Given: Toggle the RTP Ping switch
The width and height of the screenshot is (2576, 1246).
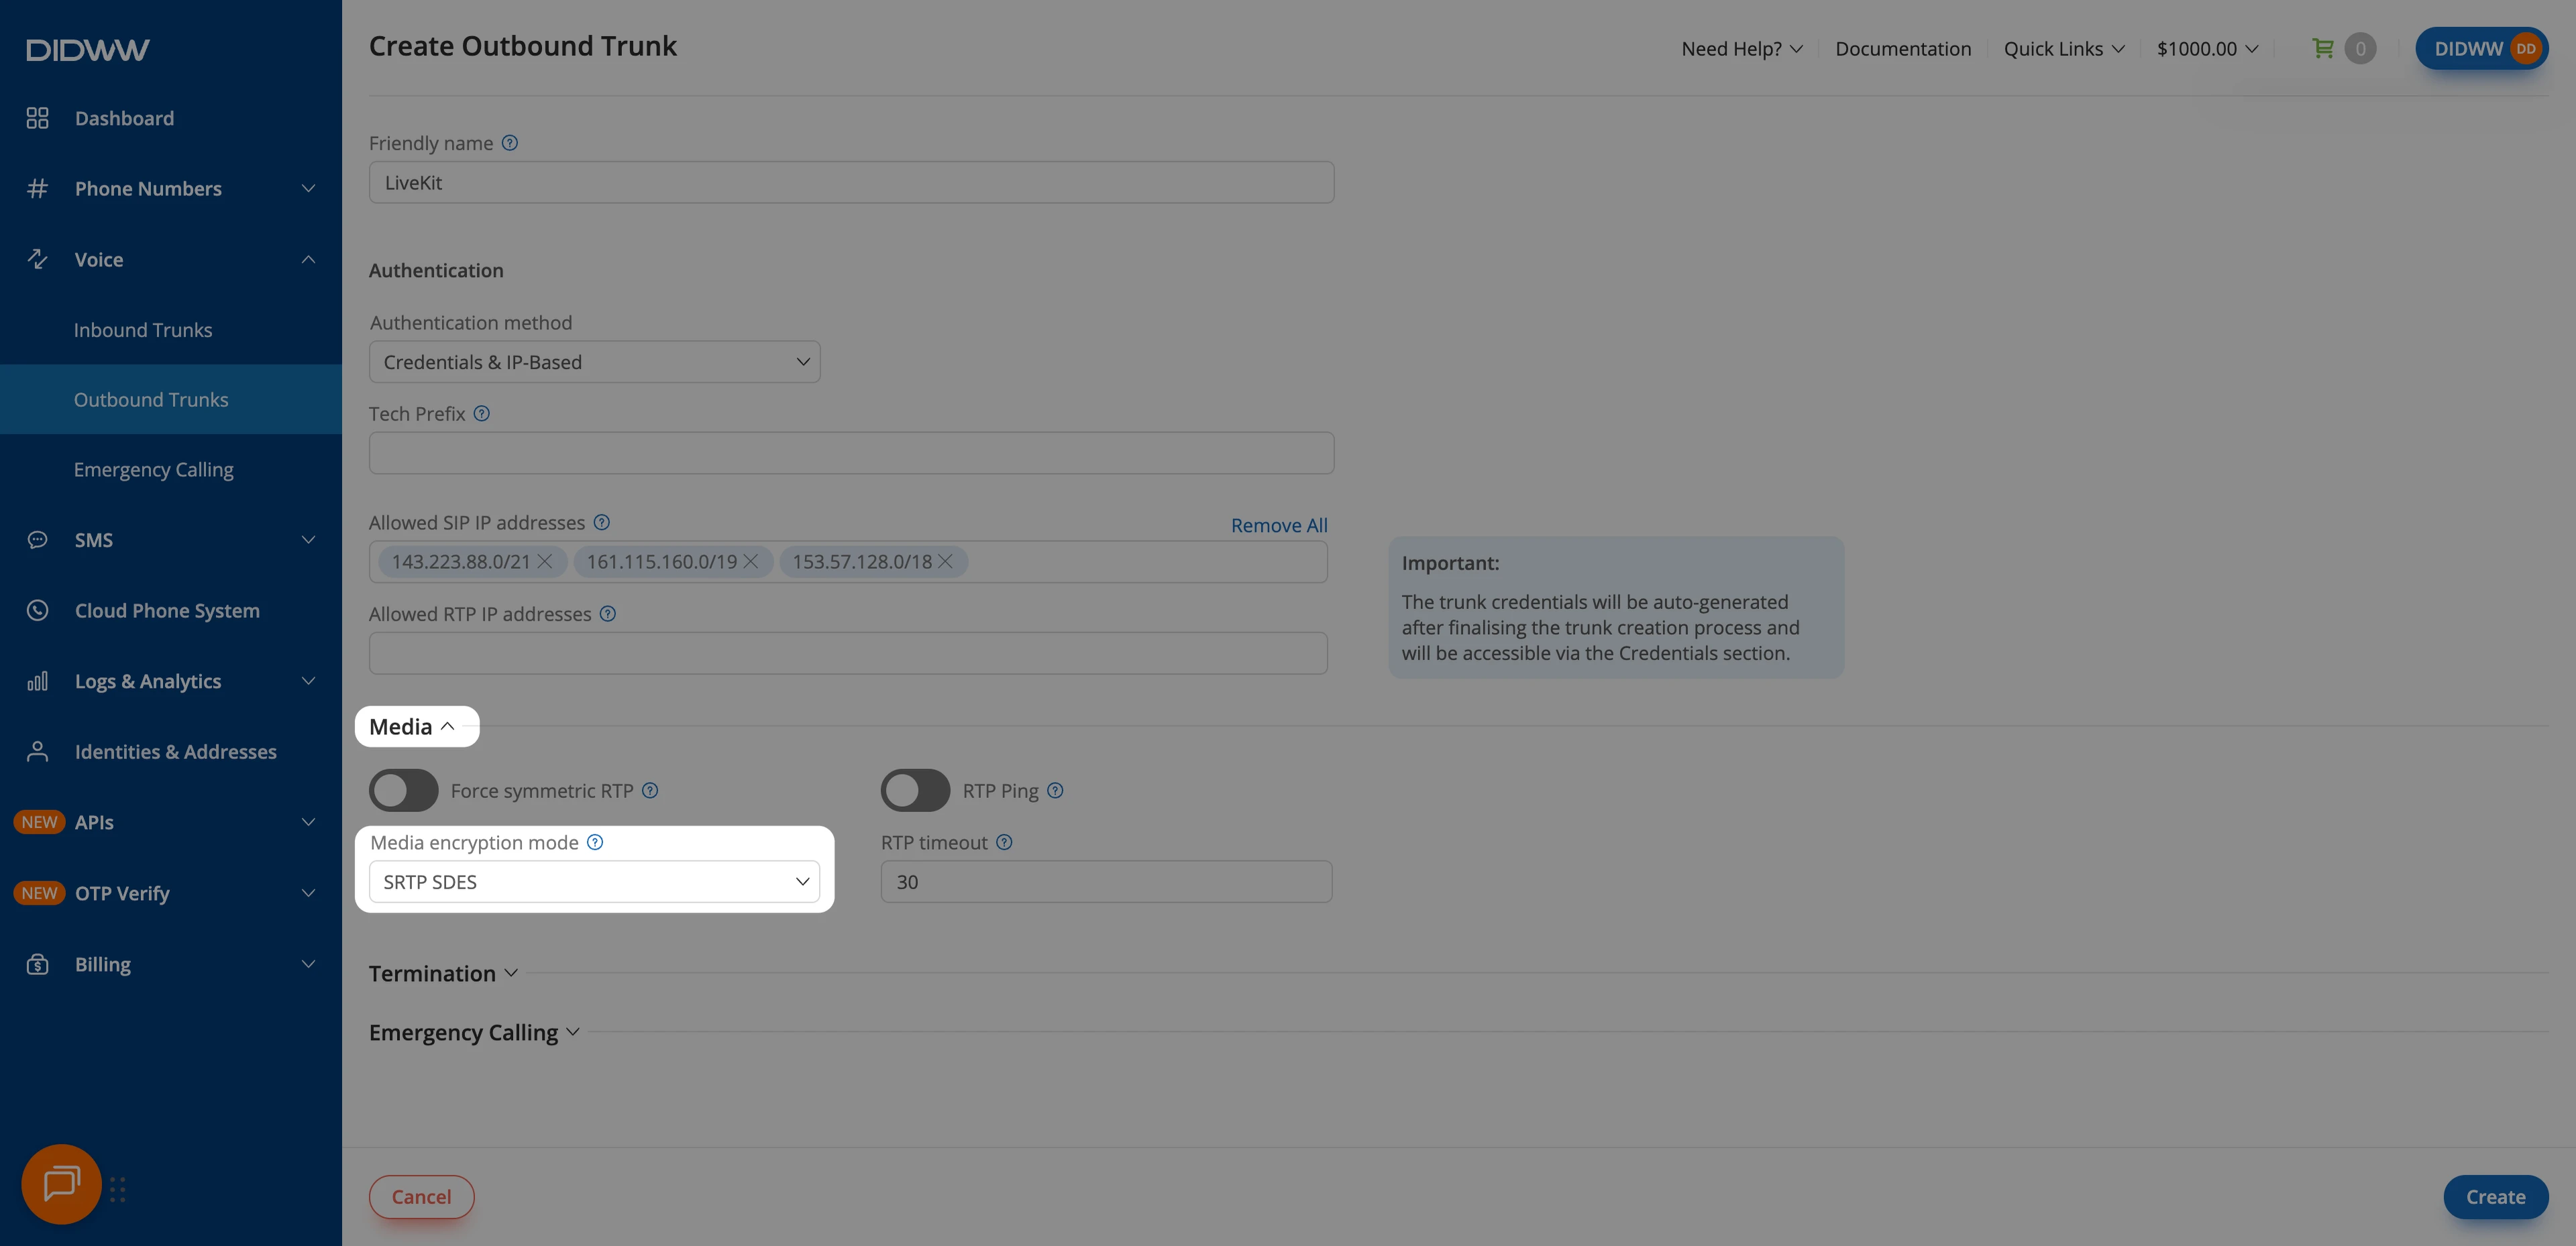Looking at the screenshot, I should (x=915, y=790).
